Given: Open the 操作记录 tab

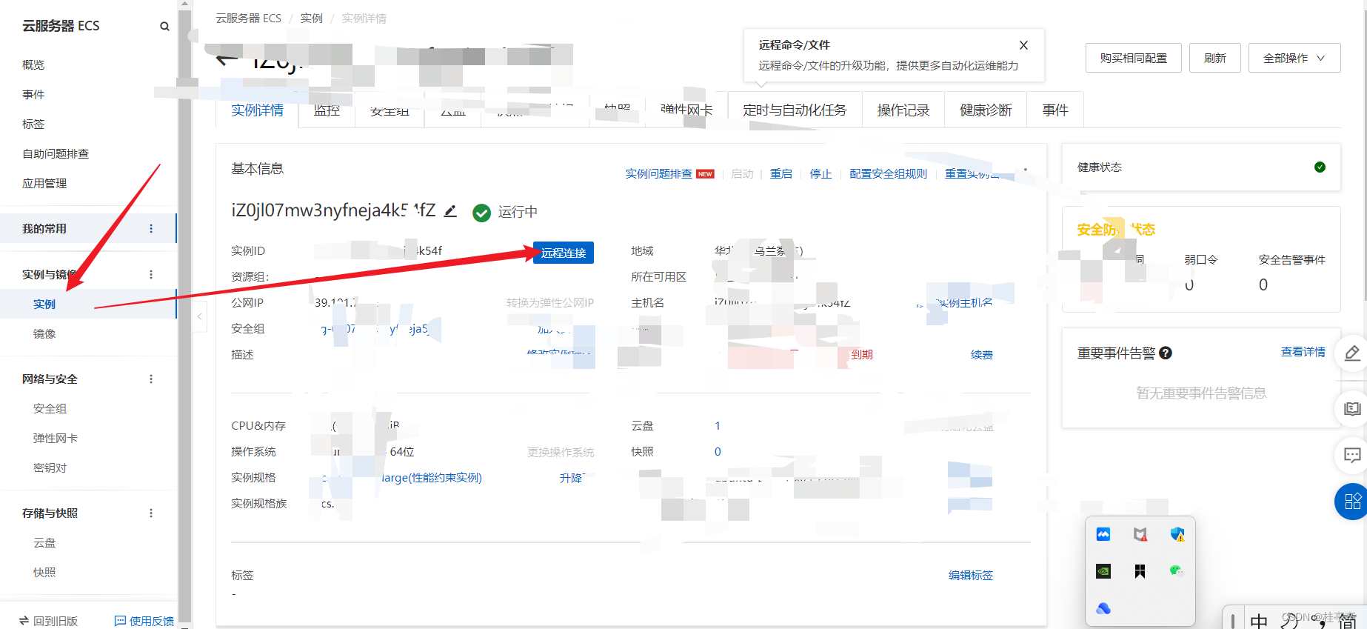Looking at the screenshot, I should pyautogui.click(x=903, y=110).
